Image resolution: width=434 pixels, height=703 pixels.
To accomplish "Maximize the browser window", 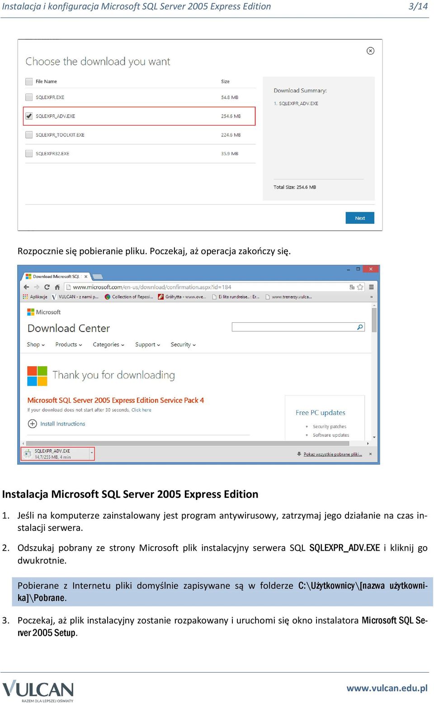I will pos(358,269).
